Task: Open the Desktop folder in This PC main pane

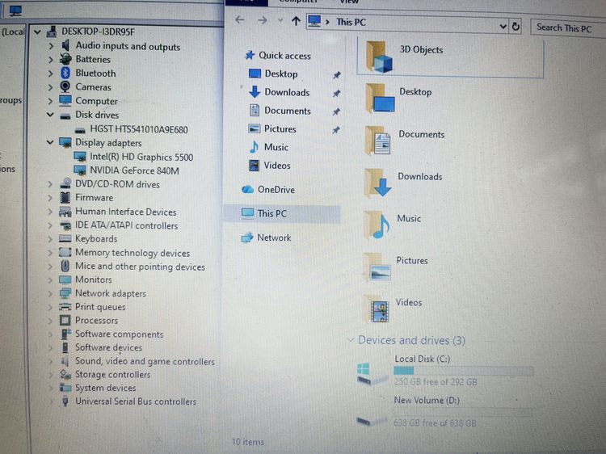Action: (380, 98)
